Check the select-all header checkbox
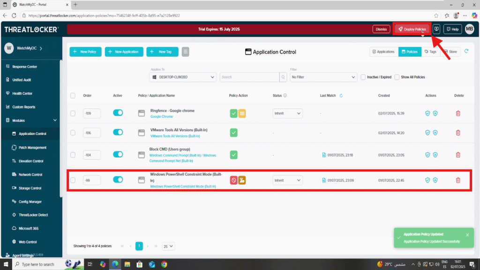This screenshot has height=270, width=480. 73,96
